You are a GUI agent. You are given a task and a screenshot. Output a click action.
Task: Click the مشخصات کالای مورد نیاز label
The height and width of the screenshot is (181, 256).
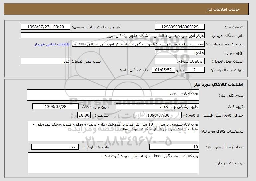222,131
